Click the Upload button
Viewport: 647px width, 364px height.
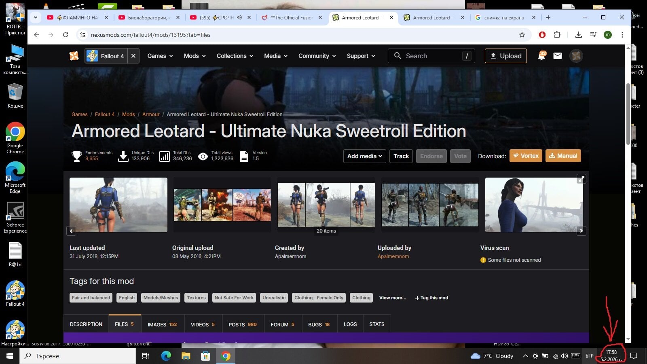point(506,56)
